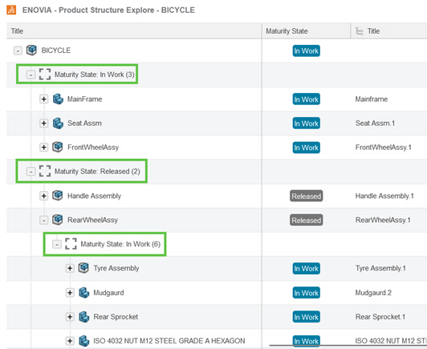Click In Work badge for Mudgaurd

(x=307, y=293)
